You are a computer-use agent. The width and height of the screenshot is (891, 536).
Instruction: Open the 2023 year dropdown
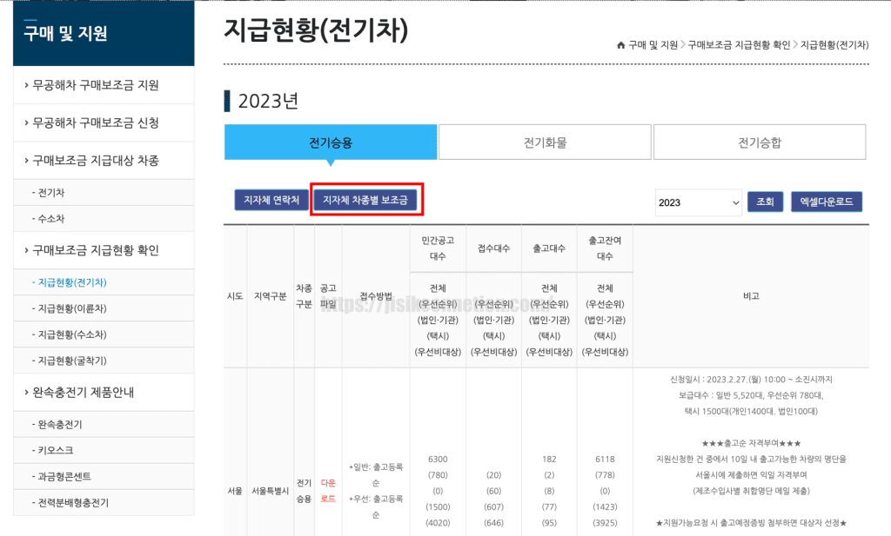tap(699, 202)
